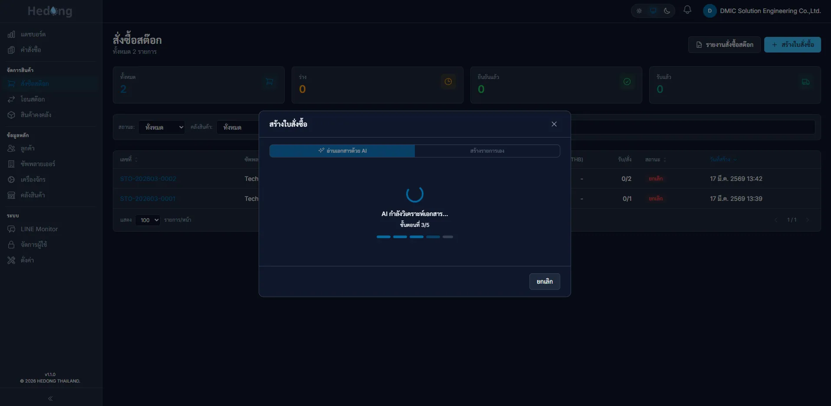Open notifications bell in top bar

tap(687, 10)
